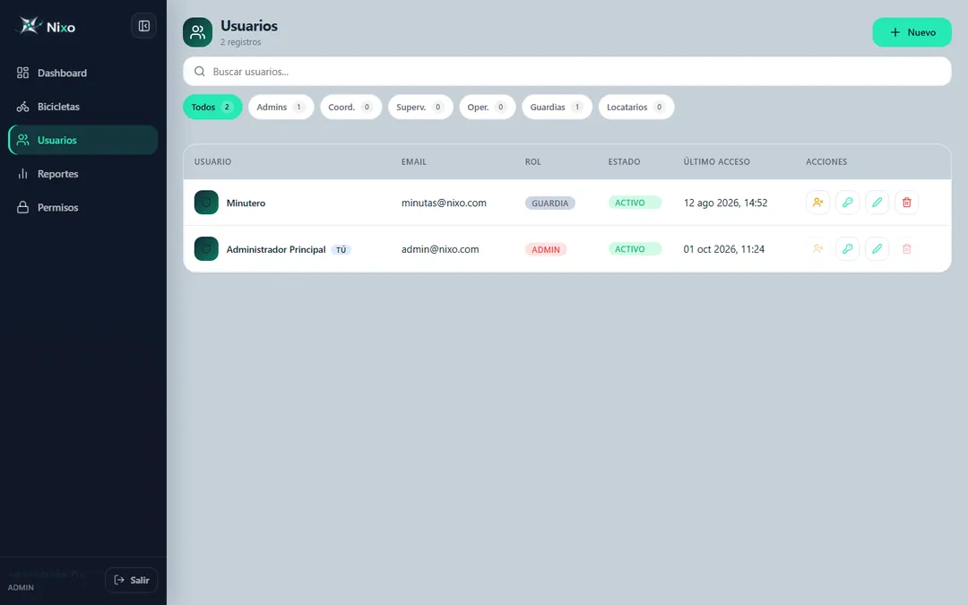Reset password key icon for Minutero
The height and width of the screenshot is (605, 968).
(848, 203)
